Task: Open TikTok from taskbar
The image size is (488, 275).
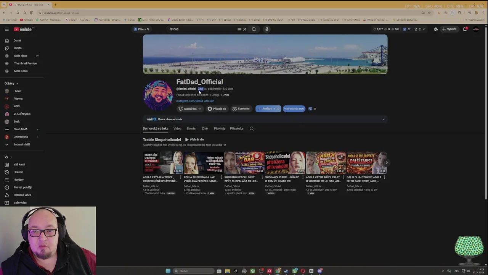Action: 236,271
